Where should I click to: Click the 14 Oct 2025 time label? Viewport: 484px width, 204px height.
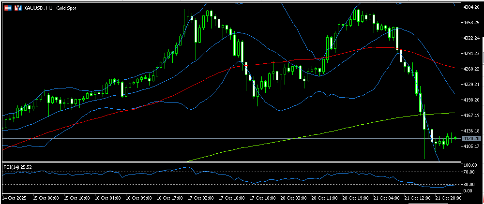[15, 197]
